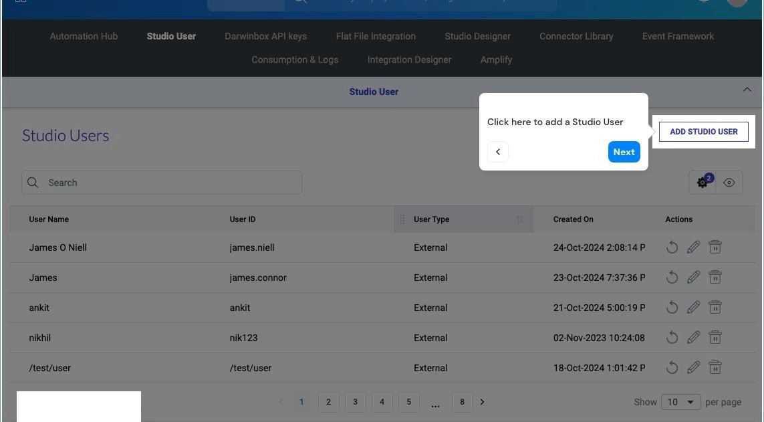The height and width of the screenshot is (422, 764).
Task: Go to previous page arrow
Action: [x=281, y=402]
